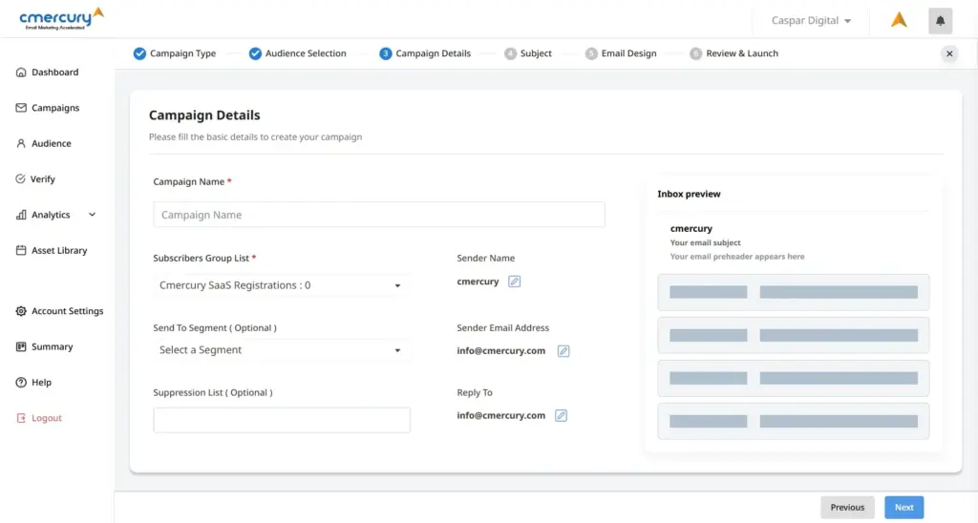This screenshot has height=523, width=978.
Task: Click the step 5 Email Design badge
Action: coord(591,53)
